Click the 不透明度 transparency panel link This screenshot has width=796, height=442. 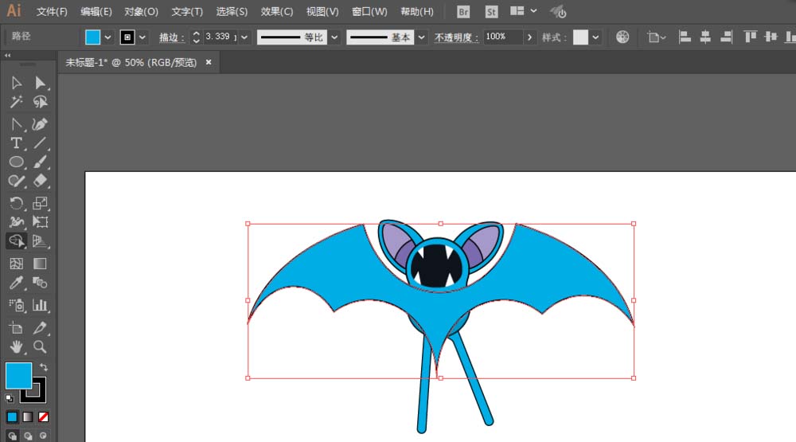[x=456, y=37]
